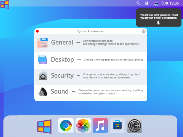This screenshot has width=183, height=137.
Task: Launch the Edge browser from dock
Action: (x=66, y=126)
